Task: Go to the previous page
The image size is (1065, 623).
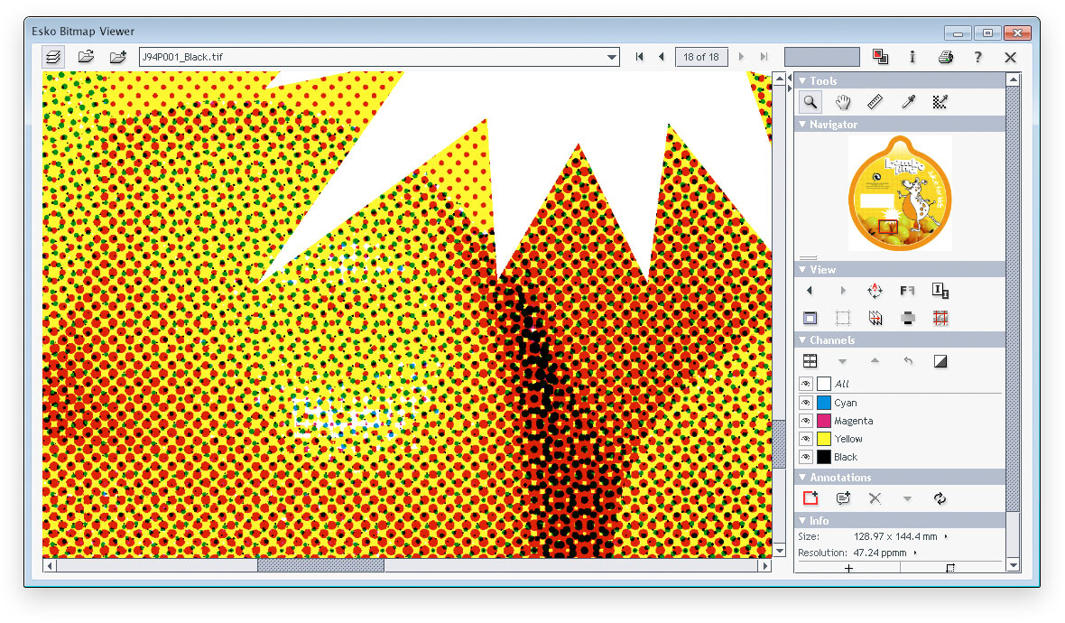Action: 662,57
